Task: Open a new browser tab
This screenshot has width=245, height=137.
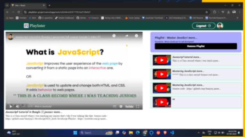Action: coord(49,5)
